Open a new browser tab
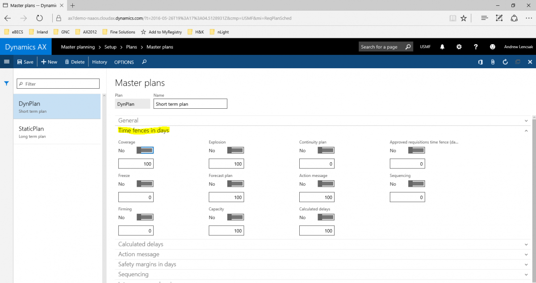Image resolution: width=536 pixels, height=283 pixels. 72,5
